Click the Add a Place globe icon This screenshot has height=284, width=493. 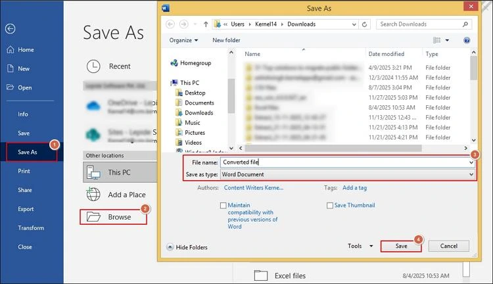pos(93,195)
